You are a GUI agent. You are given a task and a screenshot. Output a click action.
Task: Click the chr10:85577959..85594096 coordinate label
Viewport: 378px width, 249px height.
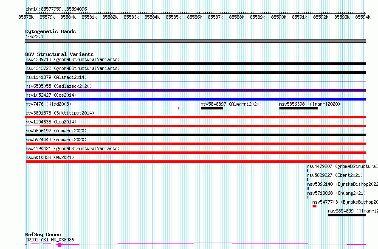(56, 9)
